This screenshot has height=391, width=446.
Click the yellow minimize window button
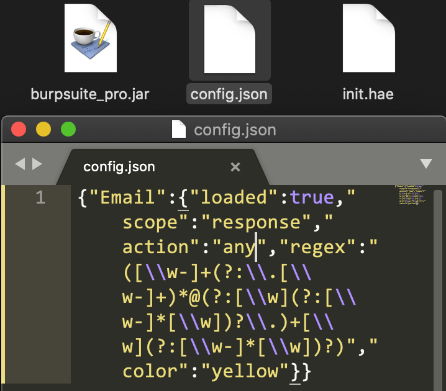(x=43, y=130)
